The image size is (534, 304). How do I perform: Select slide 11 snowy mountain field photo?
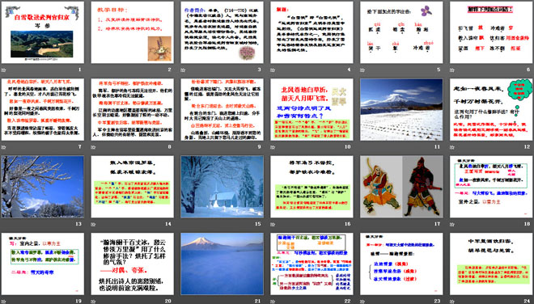401,110
